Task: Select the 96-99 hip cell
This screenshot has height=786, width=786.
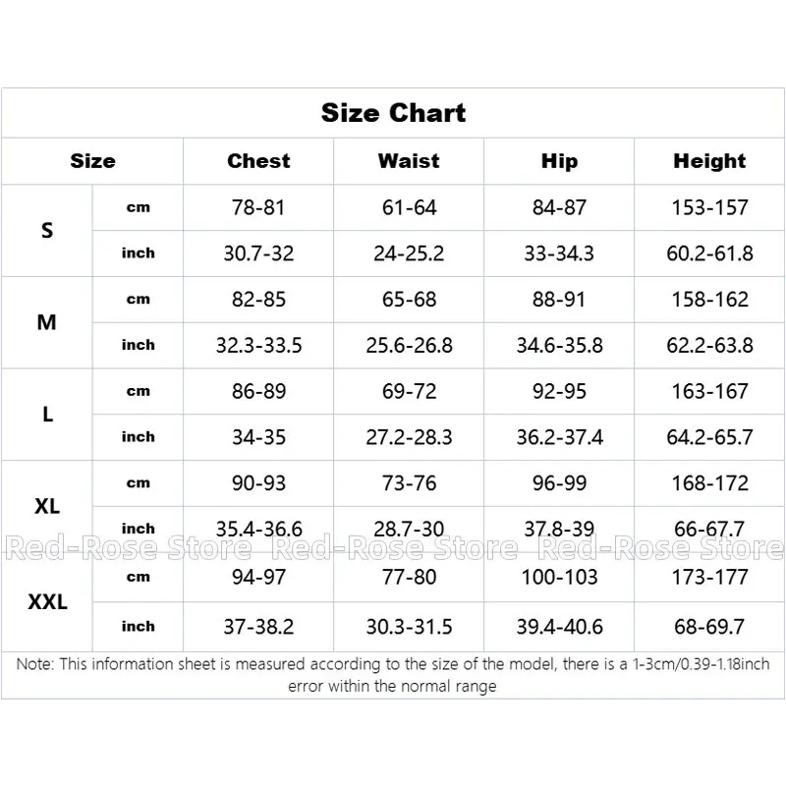Action: [559, 483]
